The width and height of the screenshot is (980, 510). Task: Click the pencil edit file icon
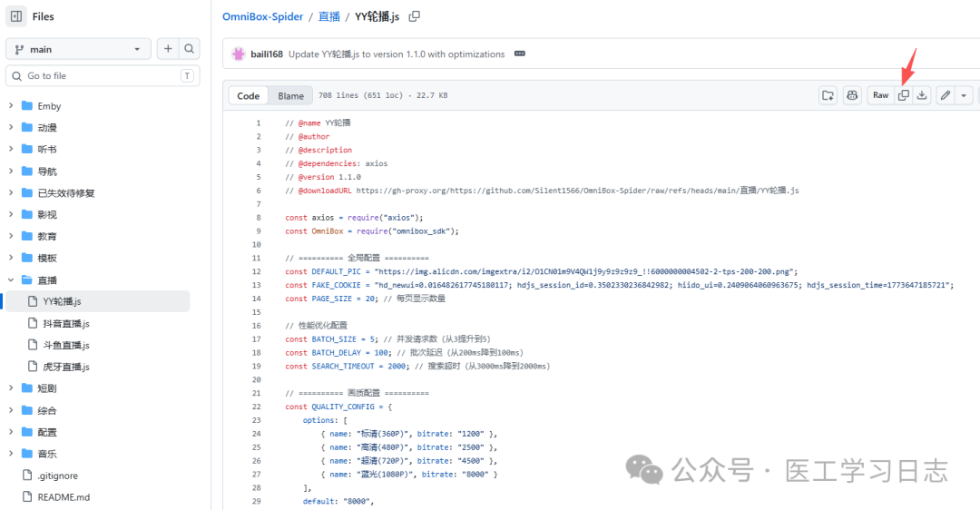pyautogui.click(x=946, y=95)
